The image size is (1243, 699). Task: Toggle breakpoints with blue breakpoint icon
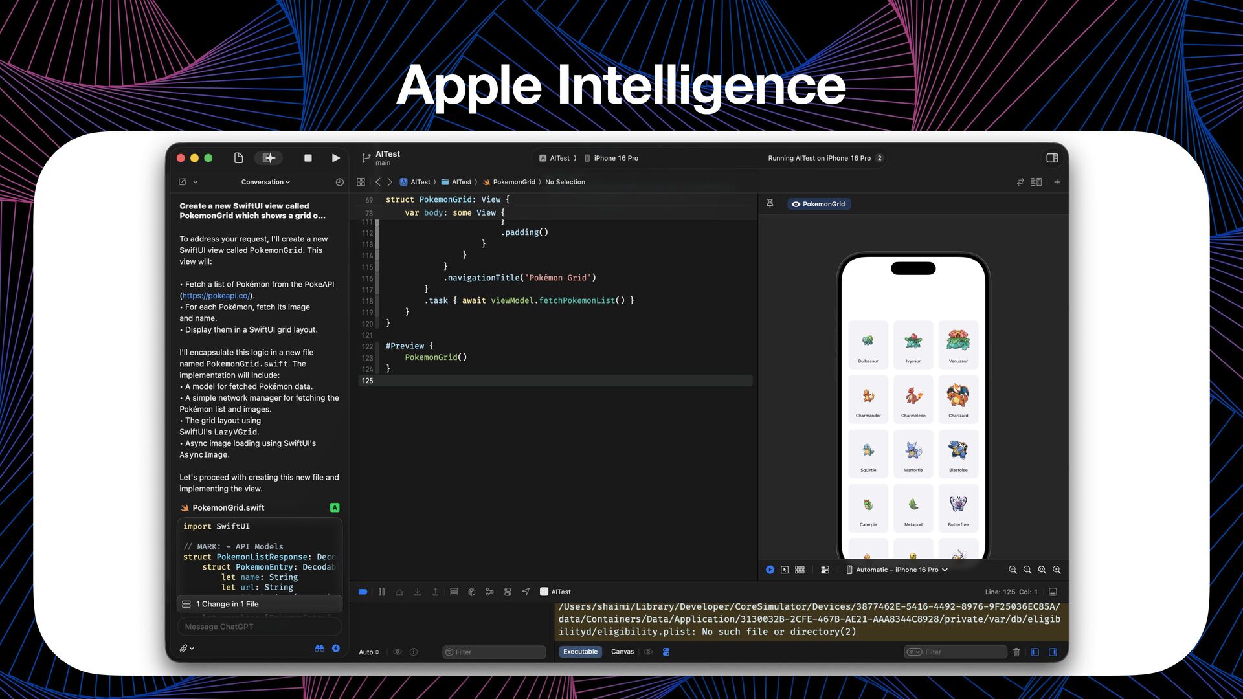pos(363,592)
